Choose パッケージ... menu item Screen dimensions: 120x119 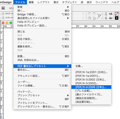42,92
